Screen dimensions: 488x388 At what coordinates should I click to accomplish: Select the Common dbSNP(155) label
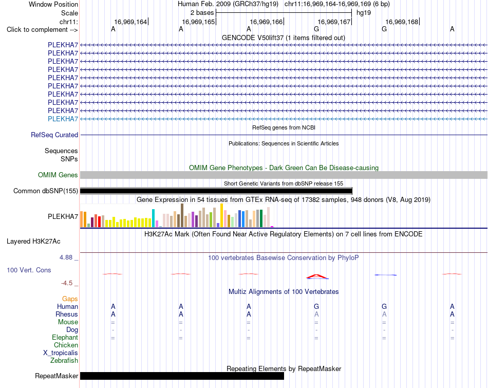[x=46, y=191]
